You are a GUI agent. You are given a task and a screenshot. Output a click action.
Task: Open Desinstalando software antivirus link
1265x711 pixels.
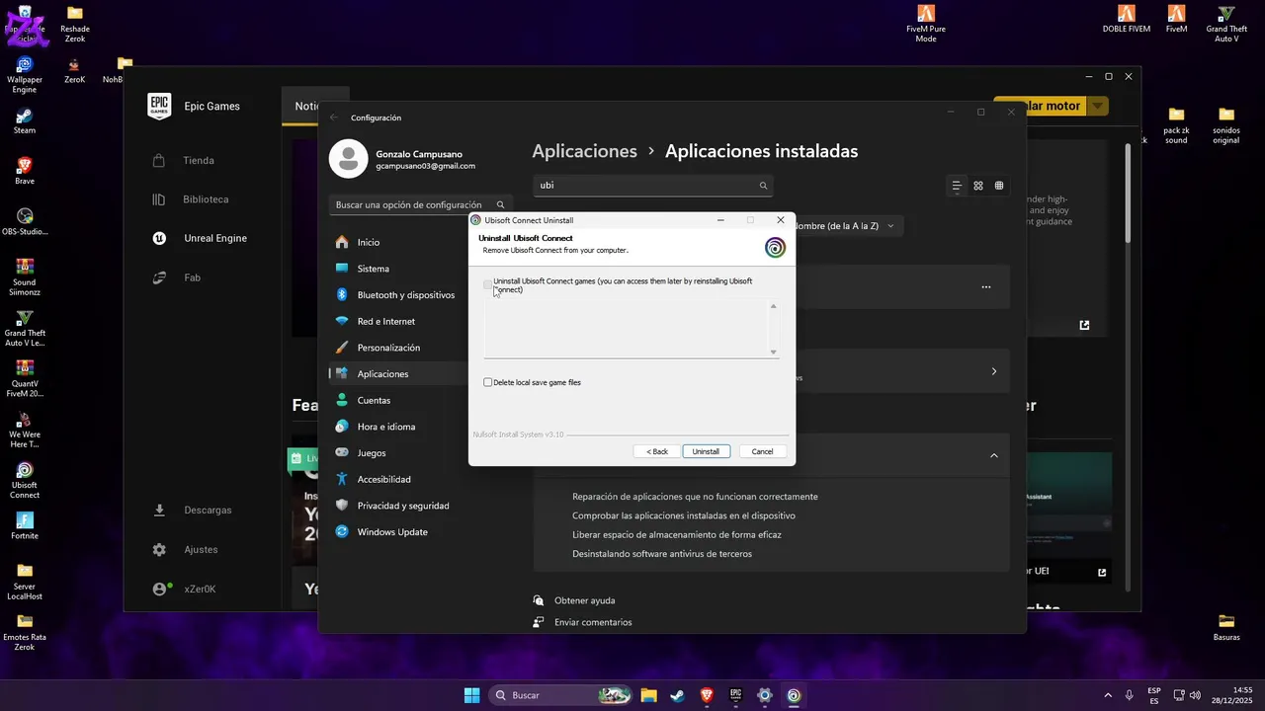tap(662, 554)
